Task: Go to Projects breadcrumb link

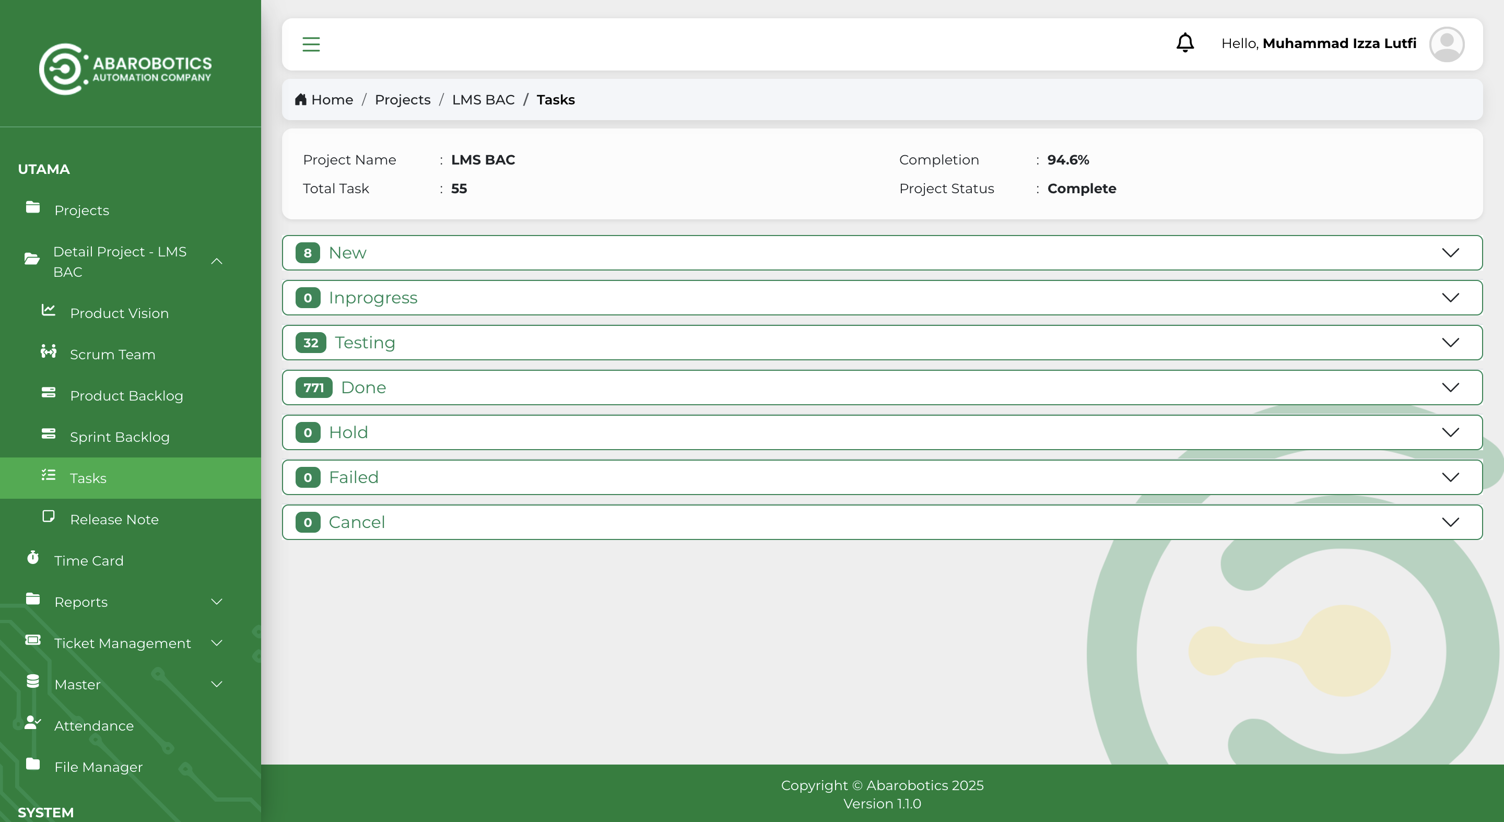Action: [403, 100]
